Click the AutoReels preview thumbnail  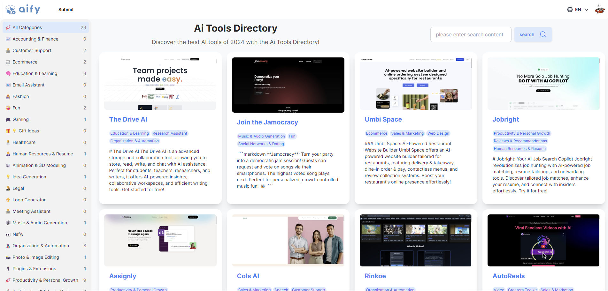(544, 240)
